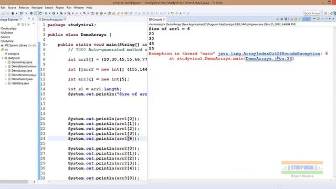Click the Console terminate square icon

278,19
